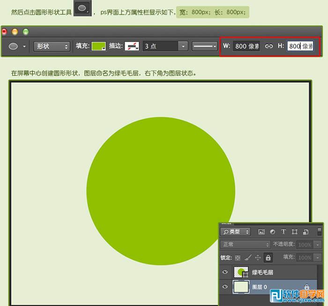Expand the 不透明度 opacity slider arrow
This screenshot has width=328, height=306.
tap(318, 245)
